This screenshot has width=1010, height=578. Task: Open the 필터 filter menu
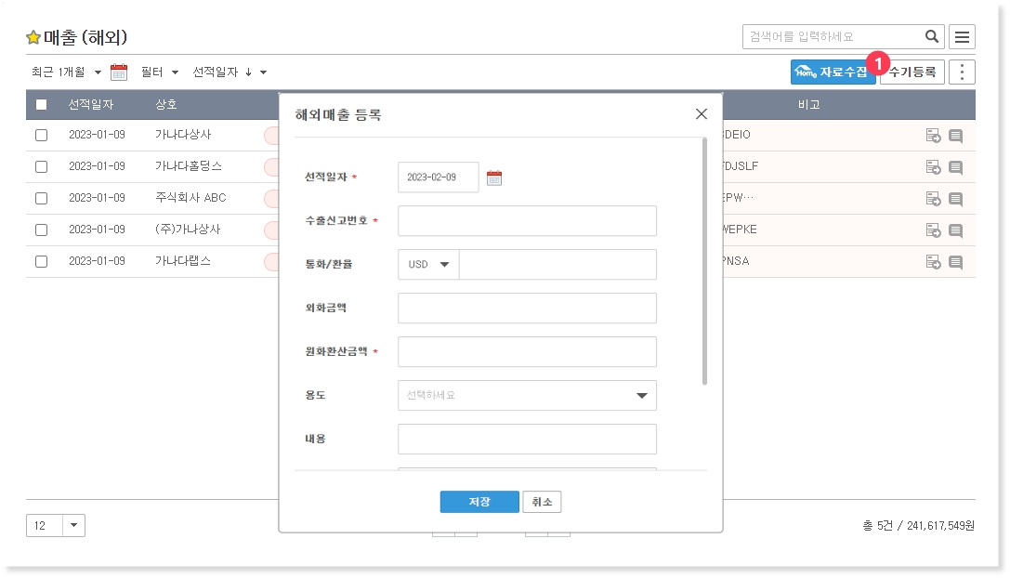[159, 72]
